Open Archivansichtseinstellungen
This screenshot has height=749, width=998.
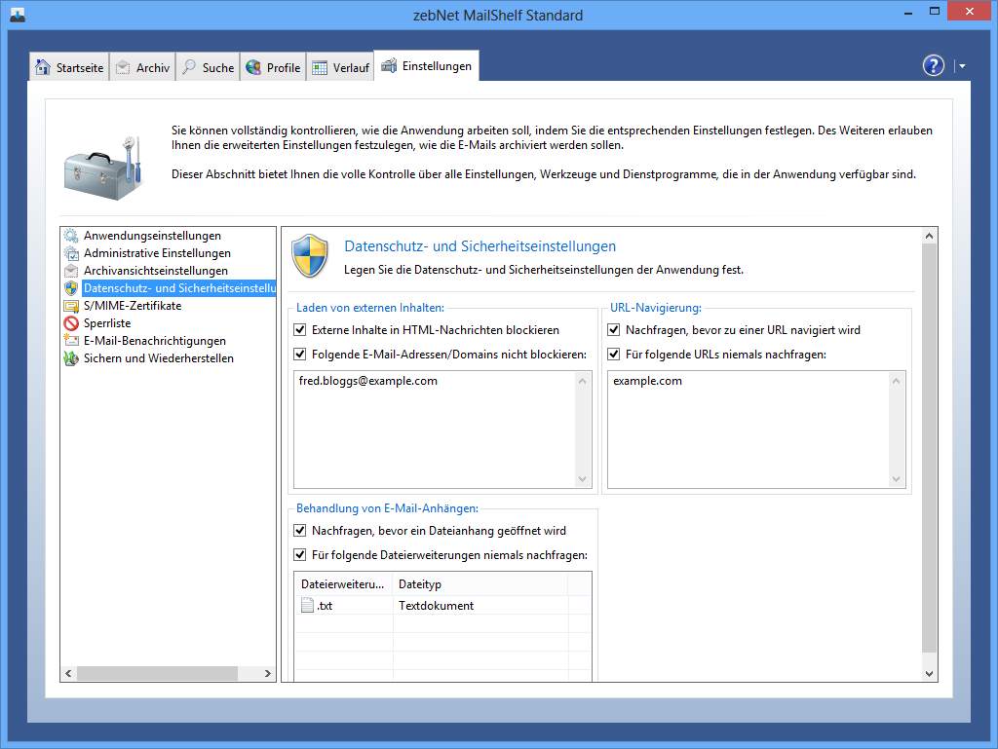point(156,271)
